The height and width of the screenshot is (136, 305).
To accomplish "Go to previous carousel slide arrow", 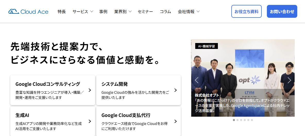I will tap(197, 80).
